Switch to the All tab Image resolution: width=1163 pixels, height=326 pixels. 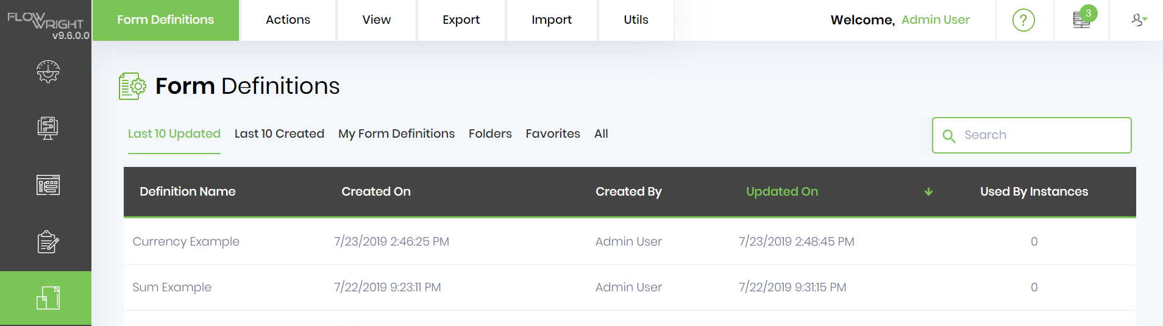tap(601, 133)
